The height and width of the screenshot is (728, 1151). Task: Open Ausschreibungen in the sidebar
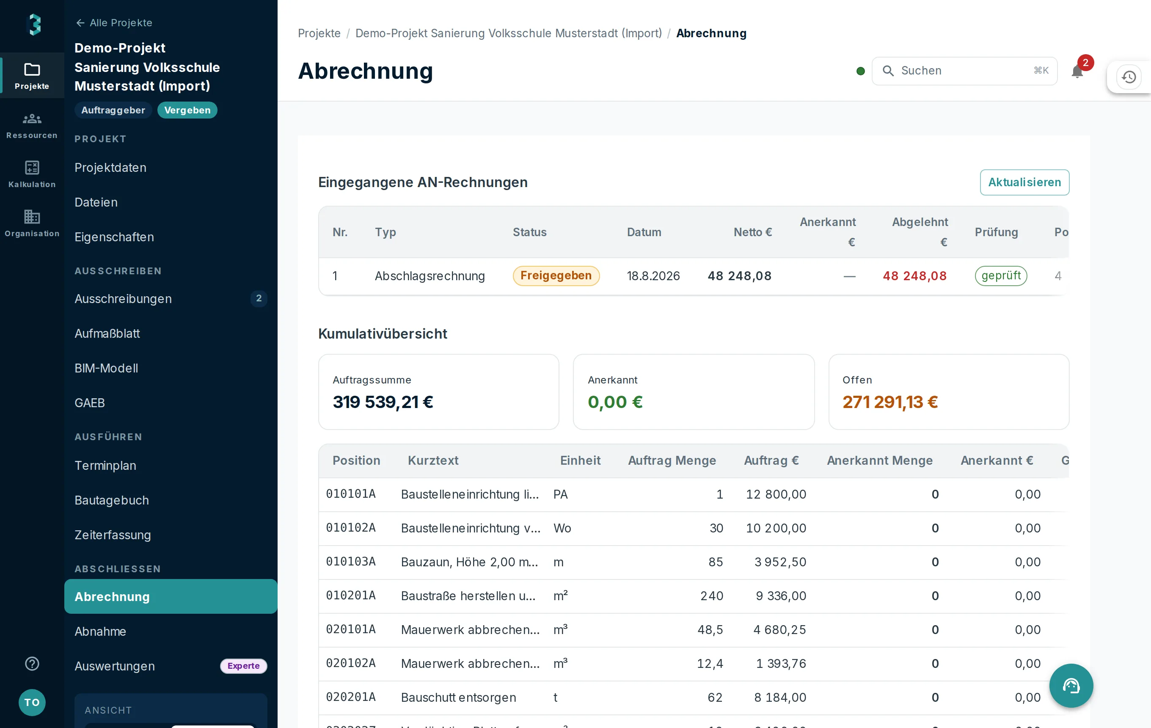click(x=171, y=299)
